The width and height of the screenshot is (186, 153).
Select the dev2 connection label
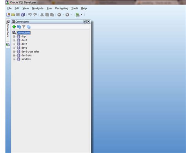click(x=24, y=40)
